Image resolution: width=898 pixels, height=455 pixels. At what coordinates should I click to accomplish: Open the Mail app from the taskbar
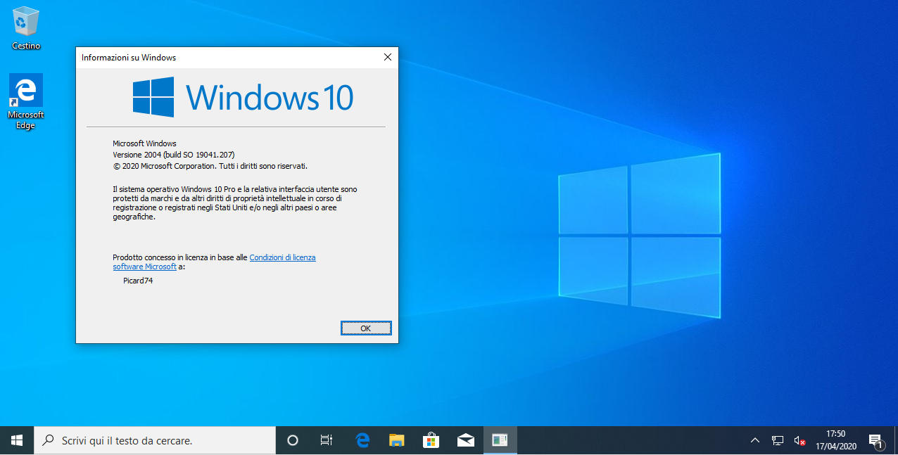click(x=465, y=440)
